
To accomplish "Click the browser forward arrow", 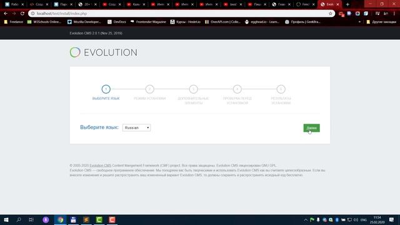I will 14,14.
